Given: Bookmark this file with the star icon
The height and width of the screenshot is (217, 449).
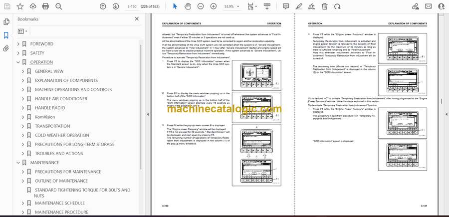Looking at the screenshot, I should click(x=20, y=6).
